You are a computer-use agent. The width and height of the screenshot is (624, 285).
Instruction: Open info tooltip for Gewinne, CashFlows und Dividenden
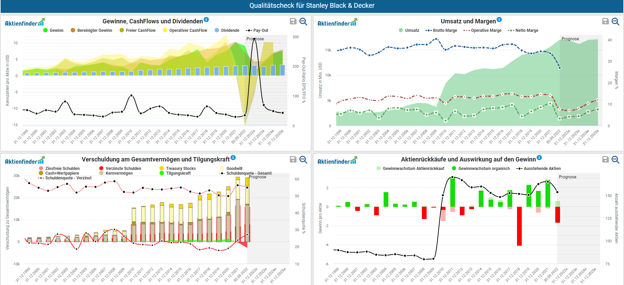point(206,19)
